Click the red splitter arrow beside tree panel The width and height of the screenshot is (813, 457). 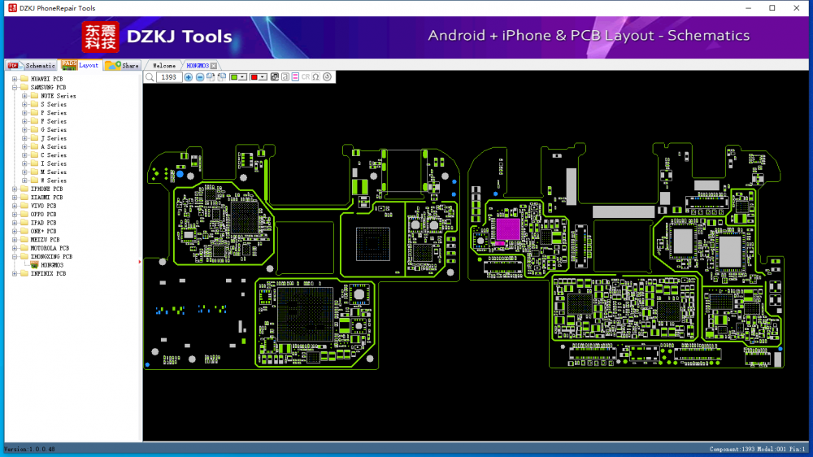point(140,262)
